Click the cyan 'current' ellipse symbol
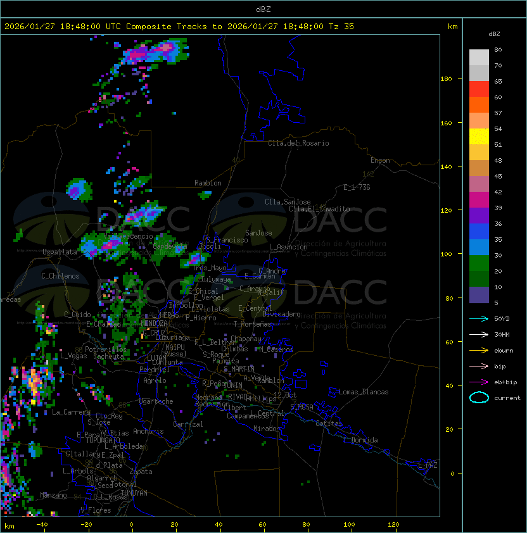 click(479, 398)
